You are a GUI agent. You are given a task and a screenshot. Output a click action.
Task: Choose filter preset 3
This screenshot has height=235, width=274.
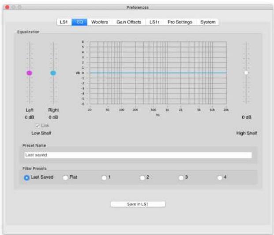click(x=181, y=178)
